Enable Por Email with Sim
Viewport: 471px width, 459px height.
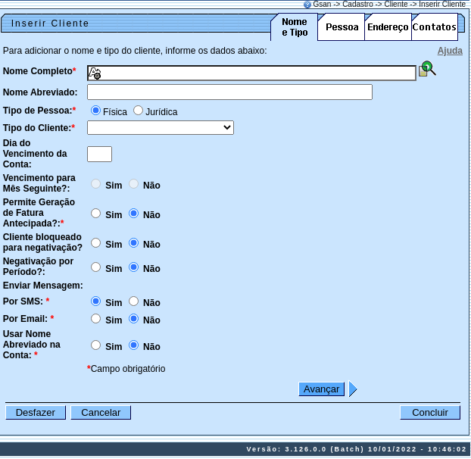(96, 319)
